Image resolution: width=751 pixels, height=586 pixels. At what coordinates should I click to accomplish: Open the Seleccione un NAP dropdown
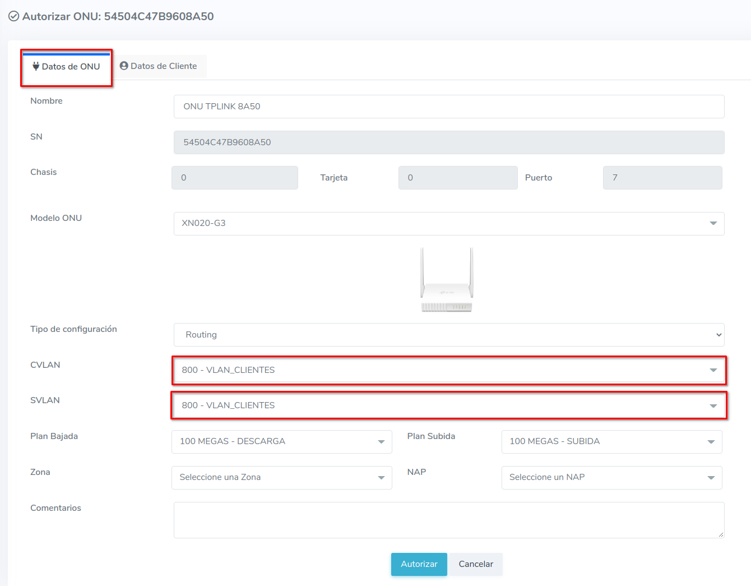(611, 477)
